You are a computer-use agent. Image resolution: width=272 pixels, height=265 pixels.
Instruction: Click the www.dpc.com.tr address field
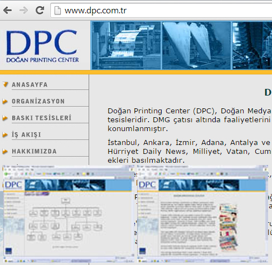point(161,11)
